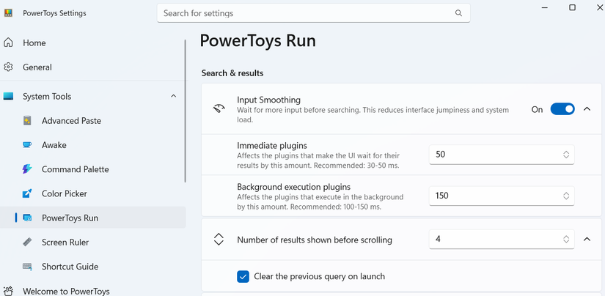Click the Command Palette lightning icon
This screenshot has height=296, width=605.
pos(27,169)
